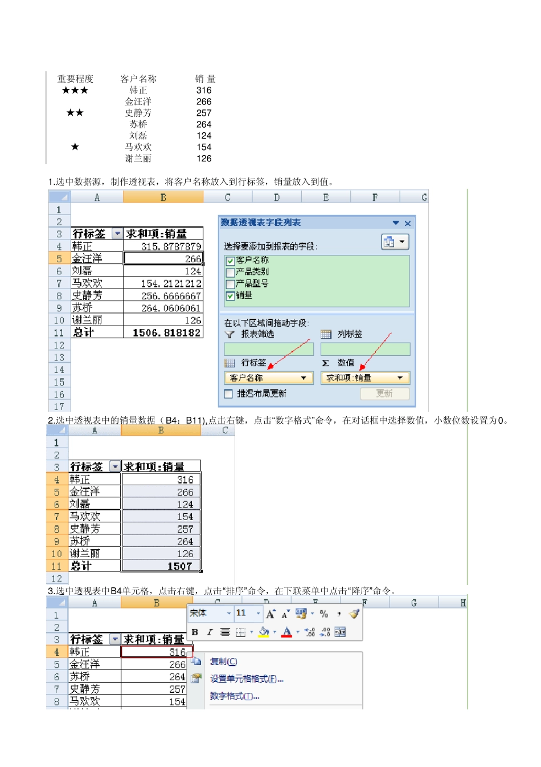
Task: Click the Grow Font icon in the mini toolbar
Action: (270, 614)
